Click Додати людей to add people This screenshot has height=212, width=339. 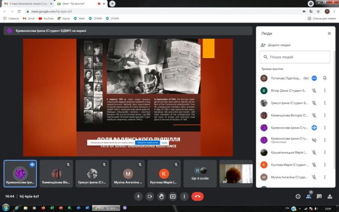pos(275,45)
